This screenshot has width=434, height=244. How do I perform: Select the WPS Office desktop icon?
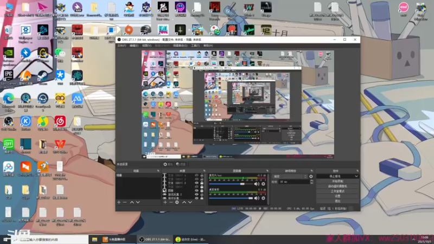[x=60, y=146]
